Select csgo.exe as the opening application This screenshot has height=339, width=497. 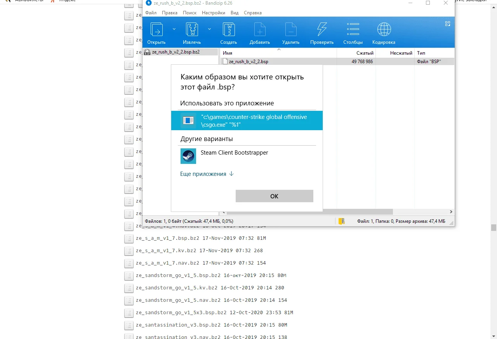pos(247,120)
